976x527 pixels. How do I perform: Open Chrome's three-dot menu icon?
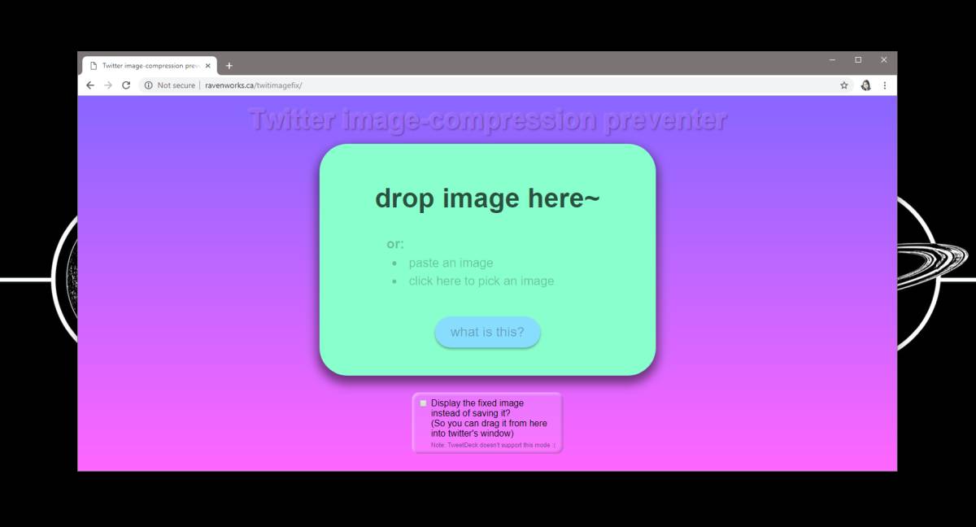pyautogui.click(x=885, y=85)
